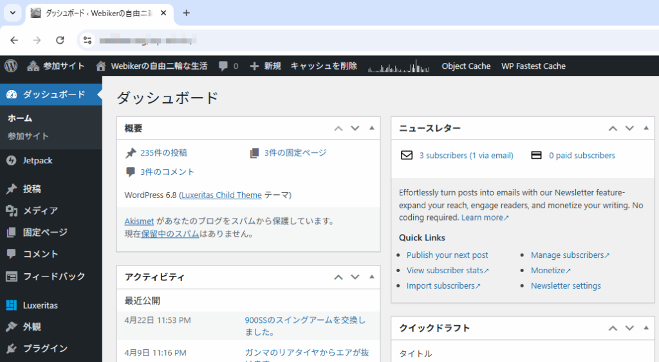Move 概要 widget down

(355, 129)
